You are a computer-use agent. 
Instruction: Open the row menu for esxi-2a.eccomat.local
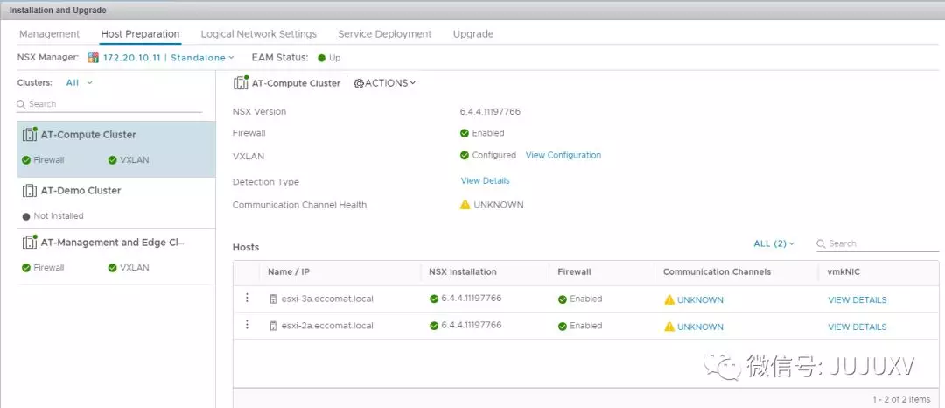point(247,326)
